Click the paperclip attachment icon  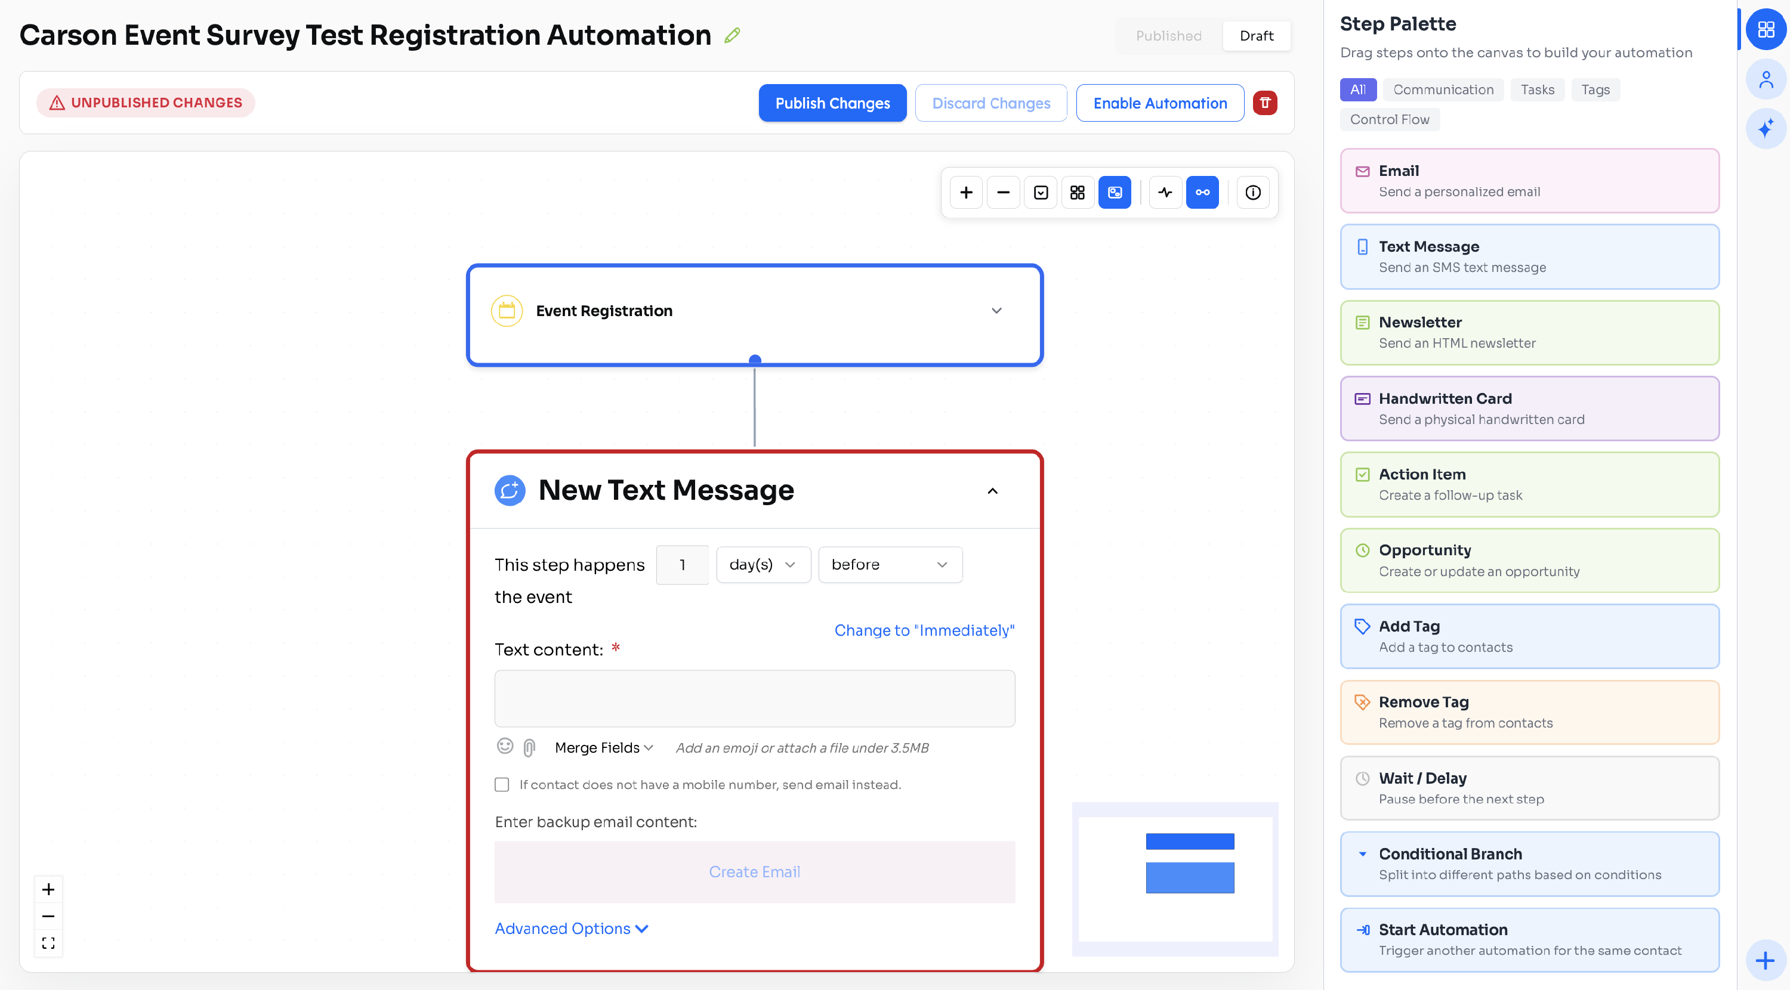pos(529,747)
